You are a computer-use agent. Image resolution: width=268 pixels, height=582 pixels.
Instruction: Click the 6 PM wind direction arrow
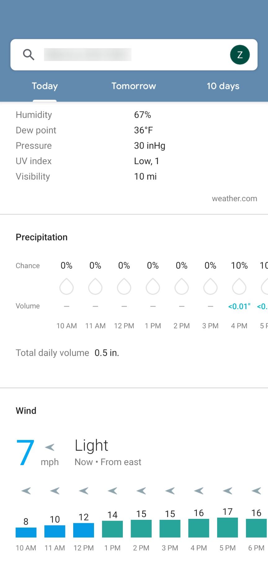point(256,491)
